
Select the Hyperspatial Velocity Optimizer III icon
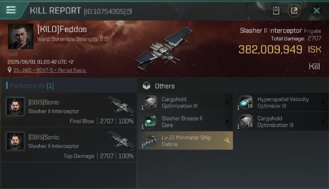[245, 102]
